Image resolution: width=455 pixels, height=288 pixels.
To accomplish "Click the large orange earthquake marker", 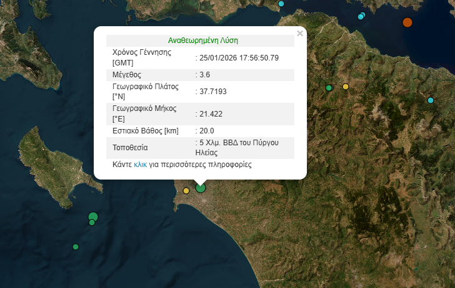I will [407, 22].
